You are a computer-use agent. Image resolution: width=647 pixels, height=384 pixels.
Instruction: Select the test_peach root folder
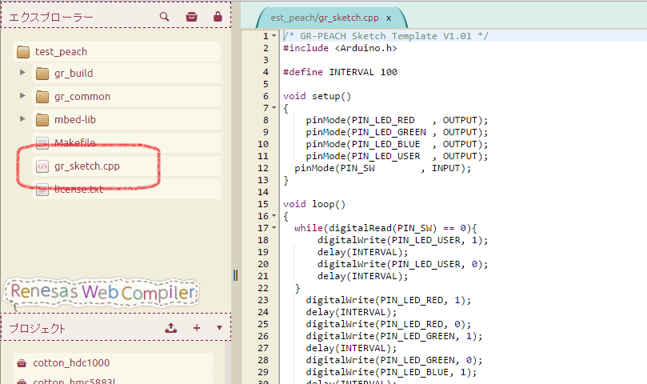[x=61, y=52]
